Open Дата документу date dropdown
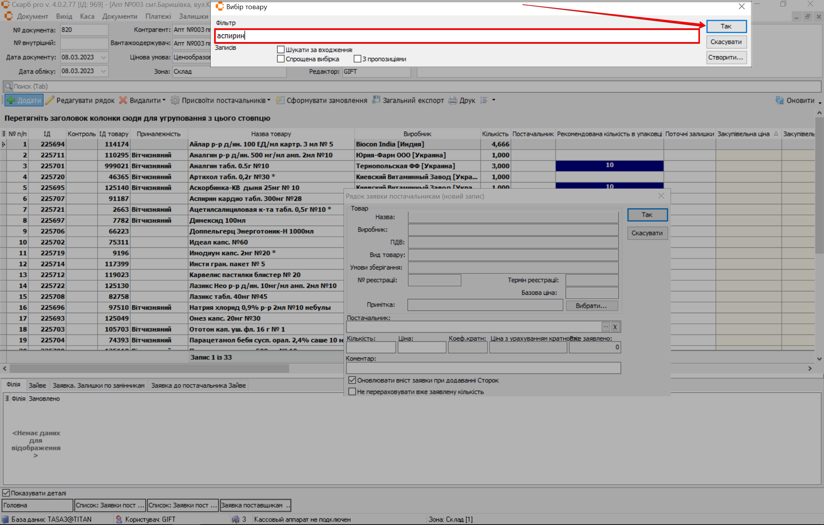824x525 pixels. point(103,57)
